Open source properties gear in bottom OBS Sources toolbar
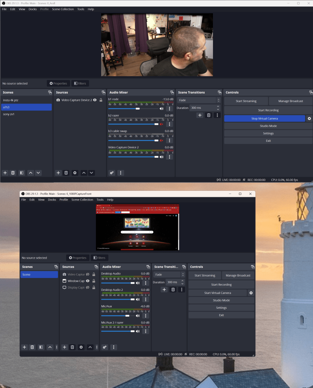 click(x=81, y=347)
